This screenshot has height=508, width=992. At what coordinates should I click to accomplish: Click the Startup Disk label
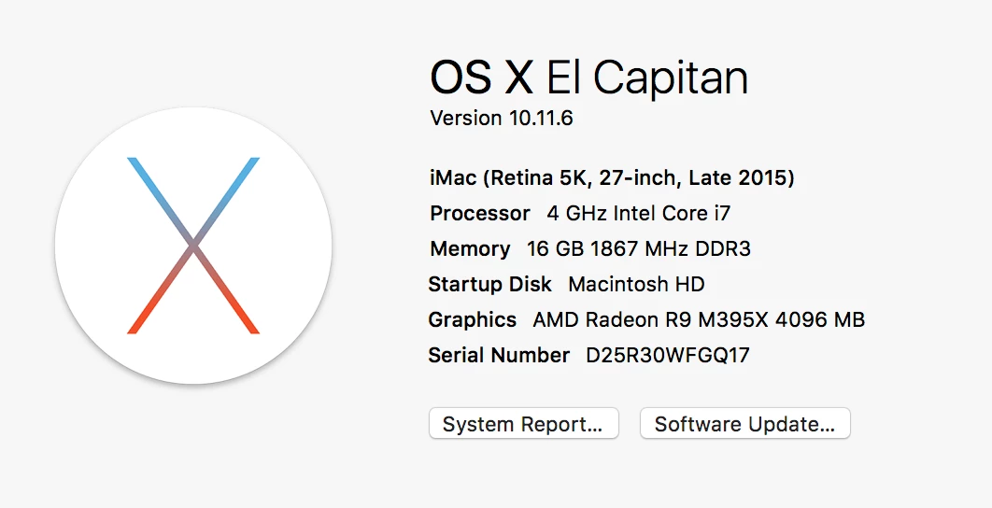pyautogui.click(x=490, y=284)
